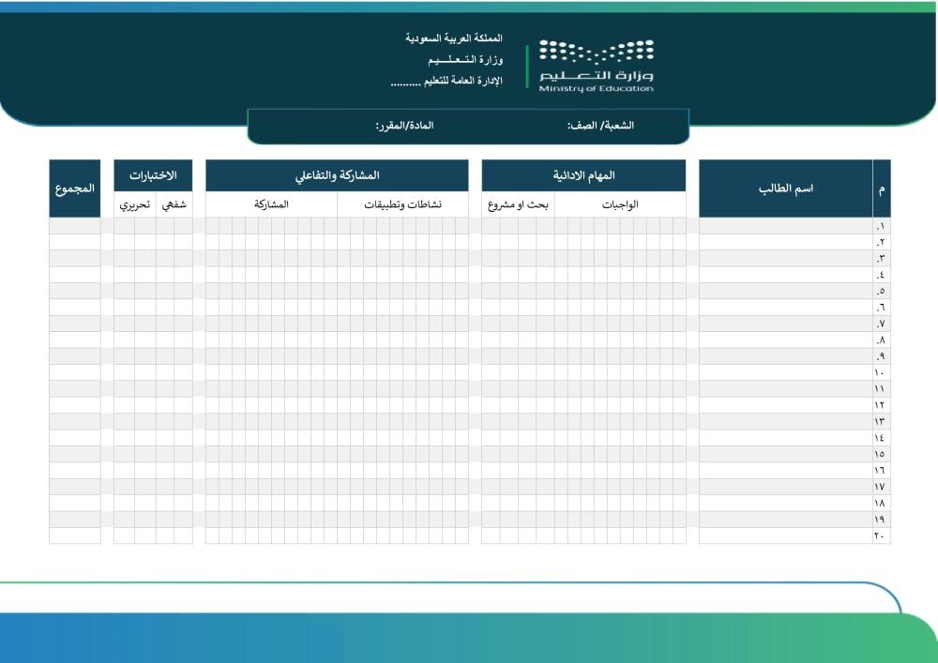
Task: Click the اسم الطالب column header
Action: pos(785,188)
